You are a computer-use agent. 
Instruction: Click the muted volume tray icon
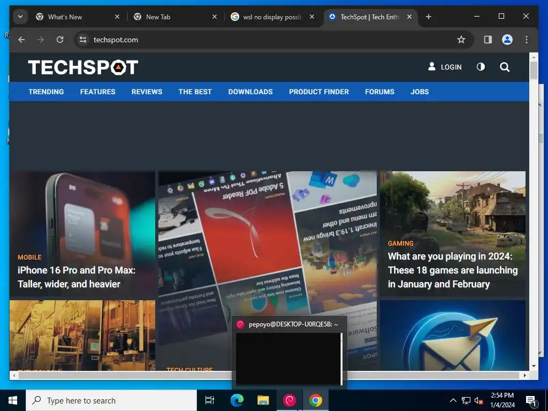pyautogui.click(x=478, y=400)
